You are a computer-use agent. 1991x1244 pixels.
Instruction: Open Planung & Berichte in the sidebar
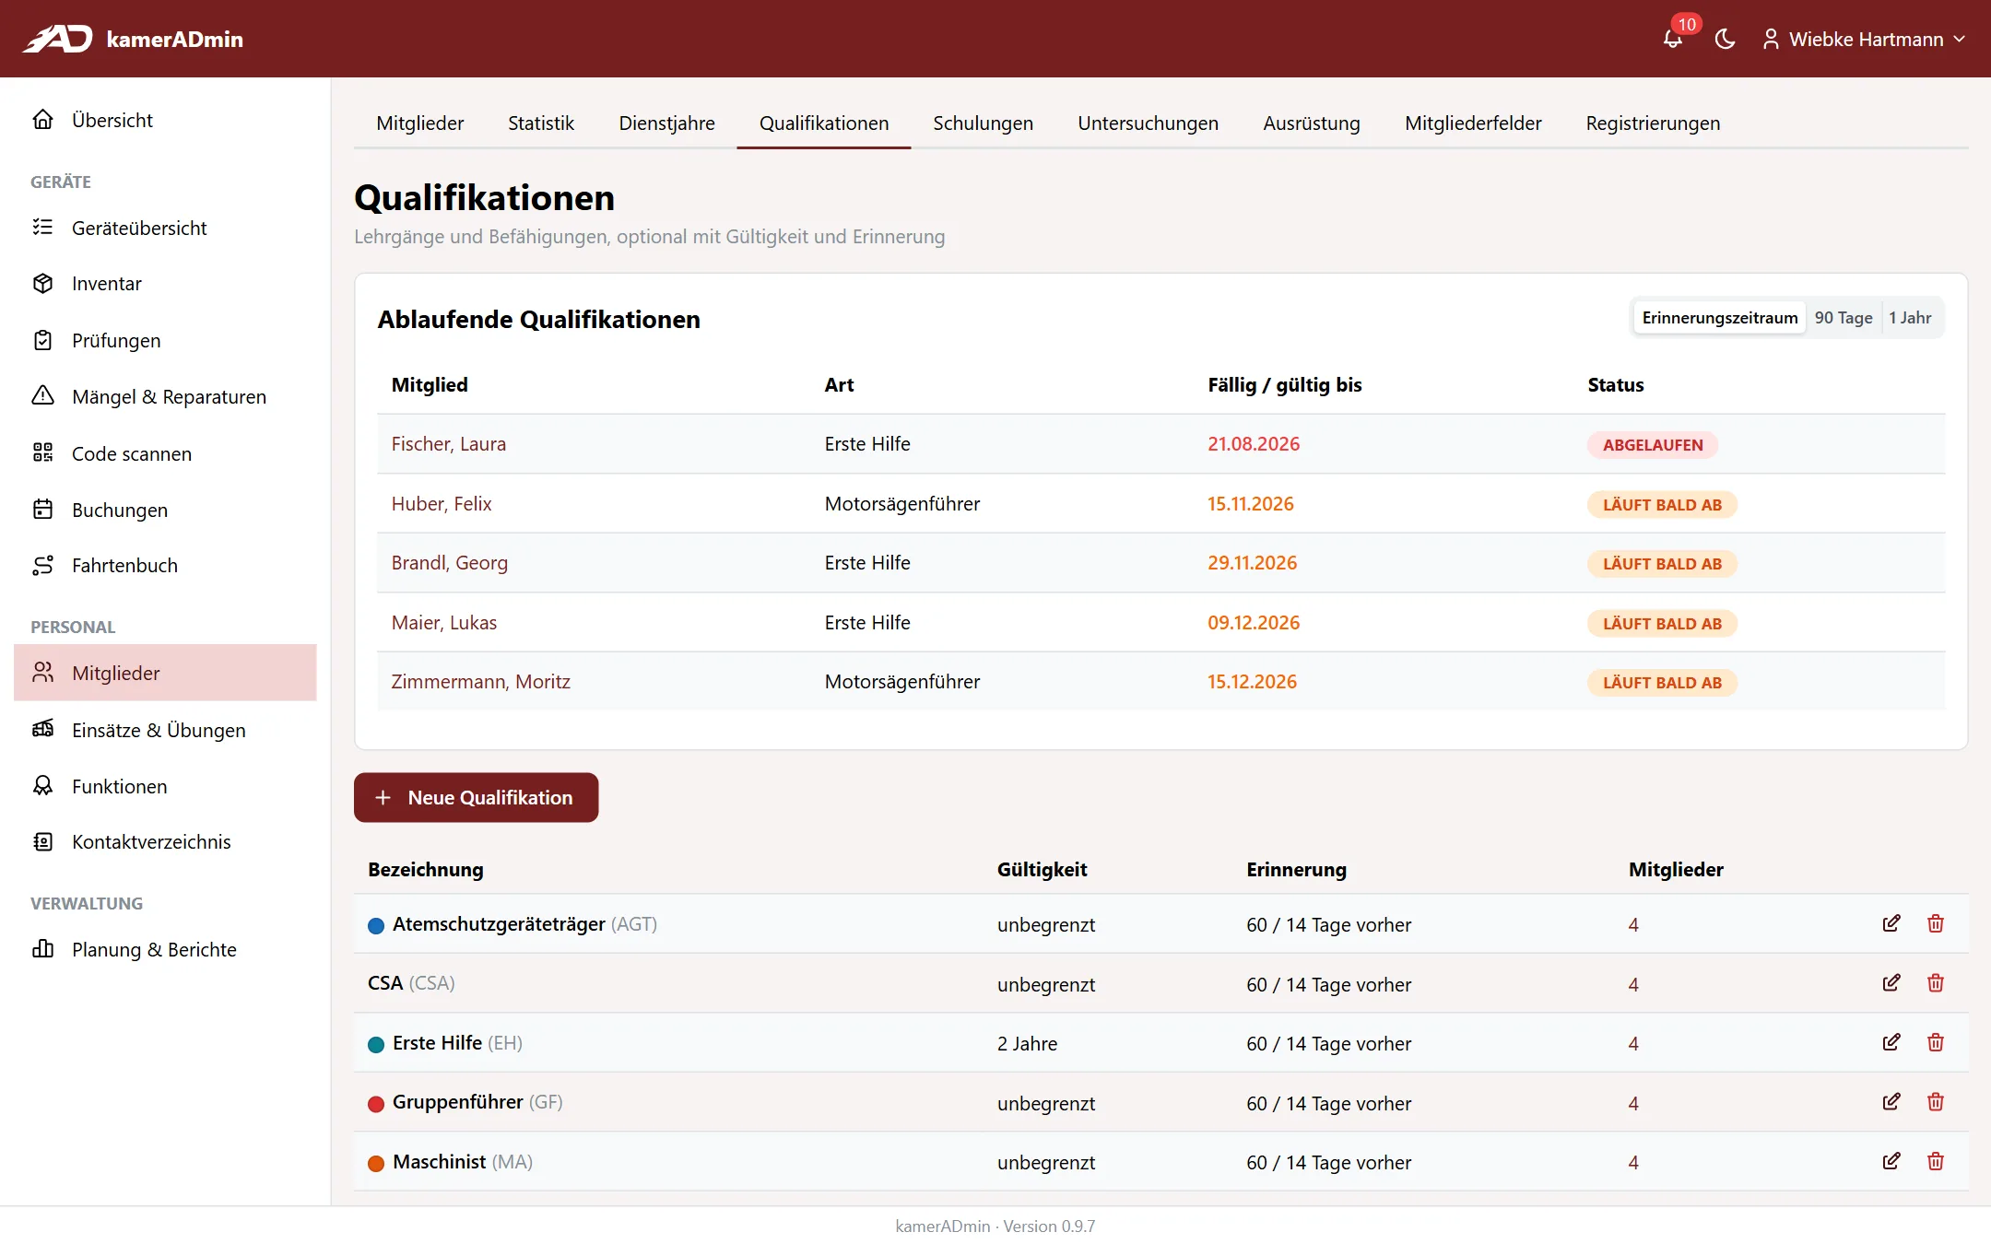[x=165, y=950]
